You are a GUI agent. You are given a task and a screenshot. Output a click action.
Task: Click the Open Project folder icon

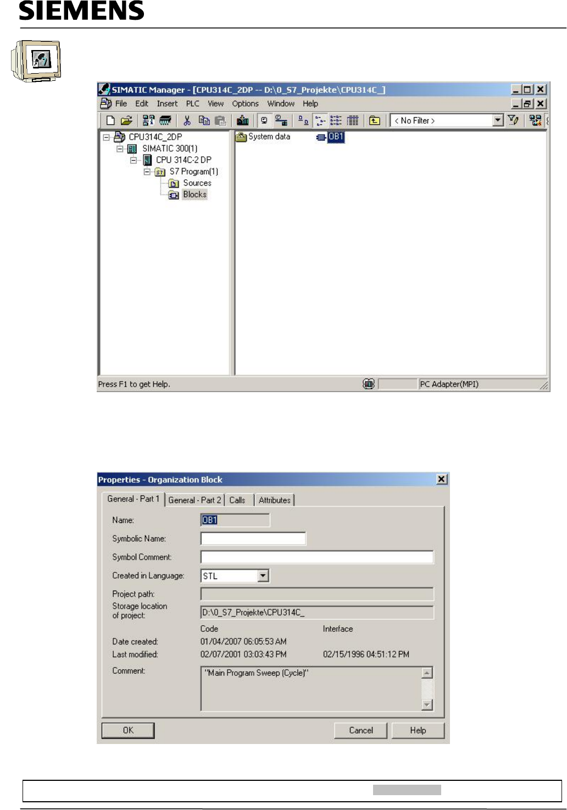point(126,120)
